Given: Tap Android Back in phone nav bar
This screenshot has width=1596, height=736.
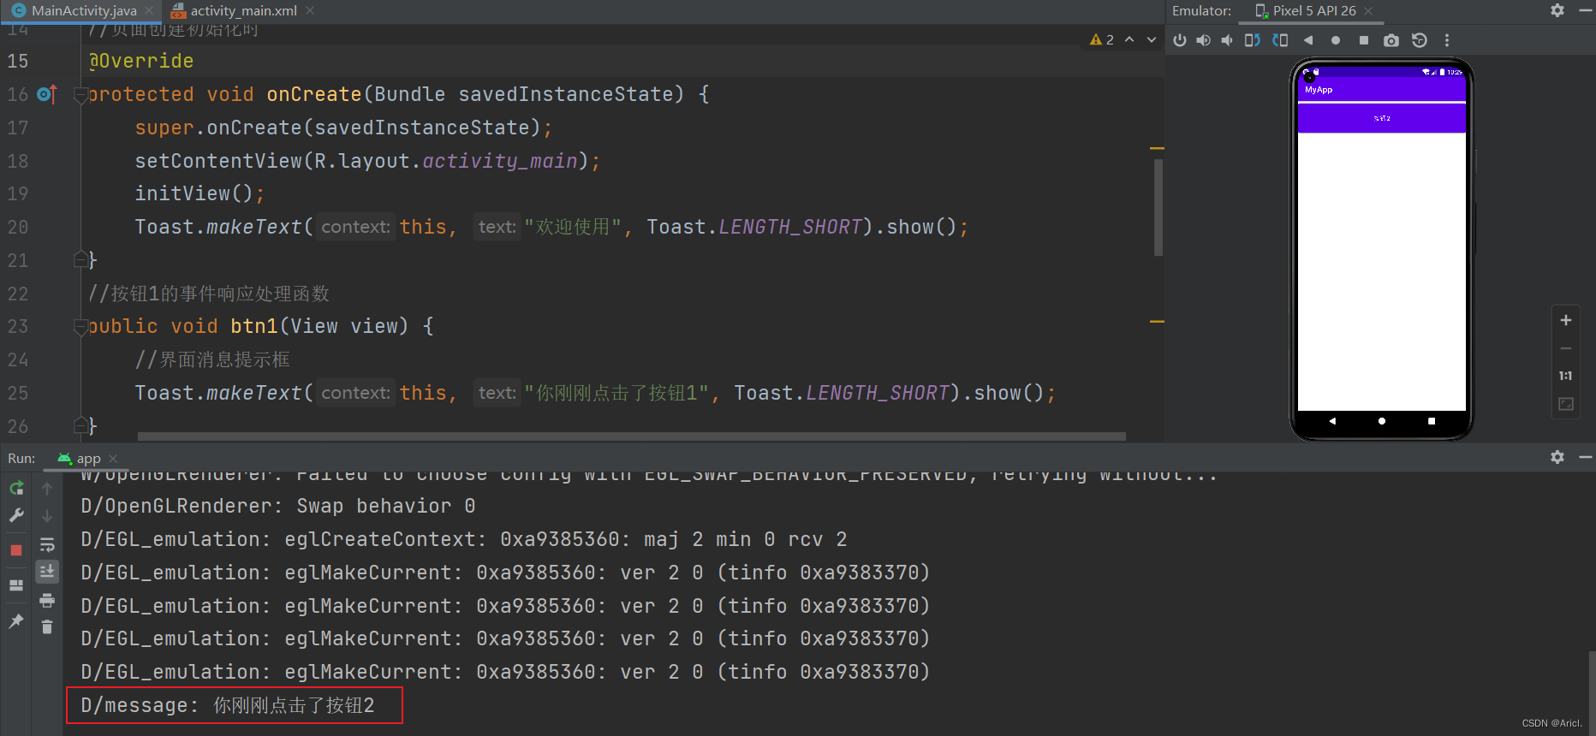Looking at the screenshot, I should tap(1332, 421).
